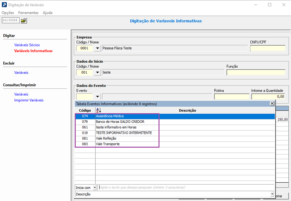
Task: Expand the Empresa code dropdown arrow
Action: point(97,48)
